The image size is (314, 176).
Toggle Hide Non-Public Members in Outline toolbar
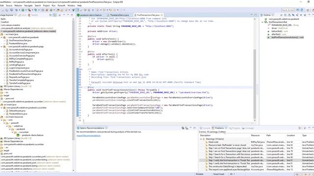pyautogui.click(x=301, y=15)
